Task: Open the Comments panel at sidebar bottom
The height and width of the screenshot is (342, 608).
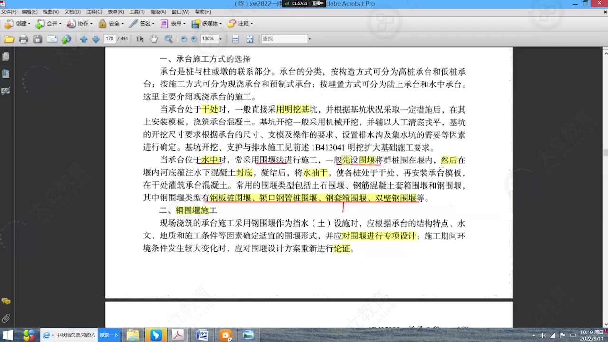Action: 6,301
